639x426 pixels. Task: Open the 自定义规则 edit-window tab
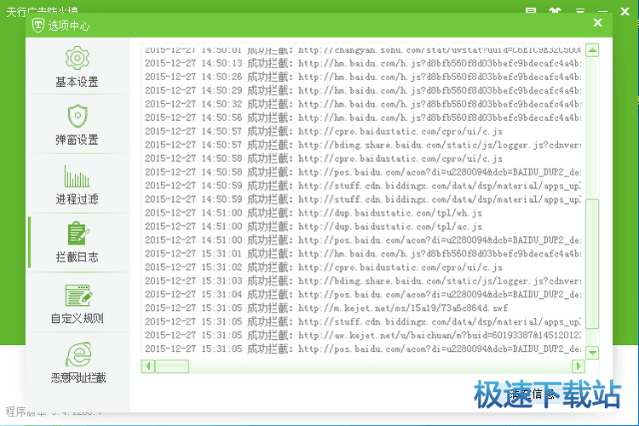[x=78, y=303]
